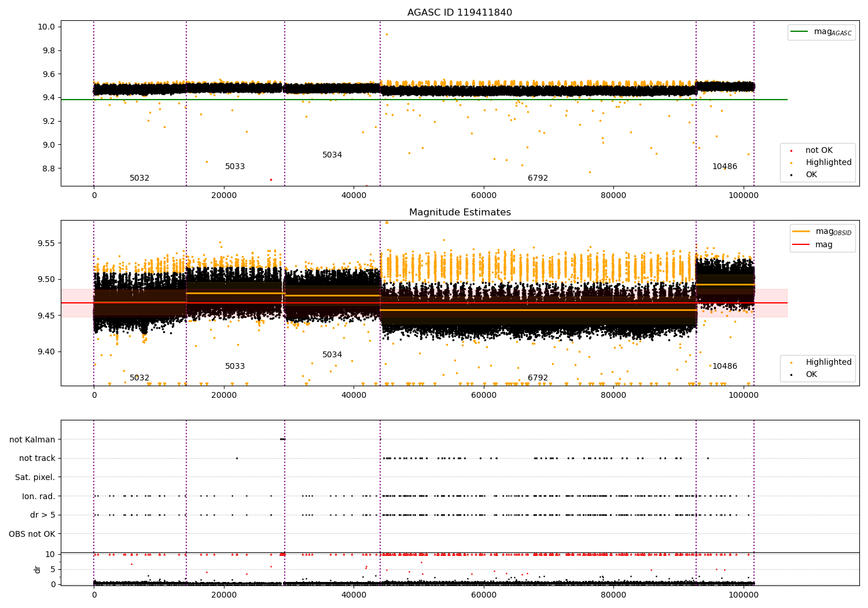868x608 pixels.
Task: Click the "dr > 5" row label
Action: [43, 515]
